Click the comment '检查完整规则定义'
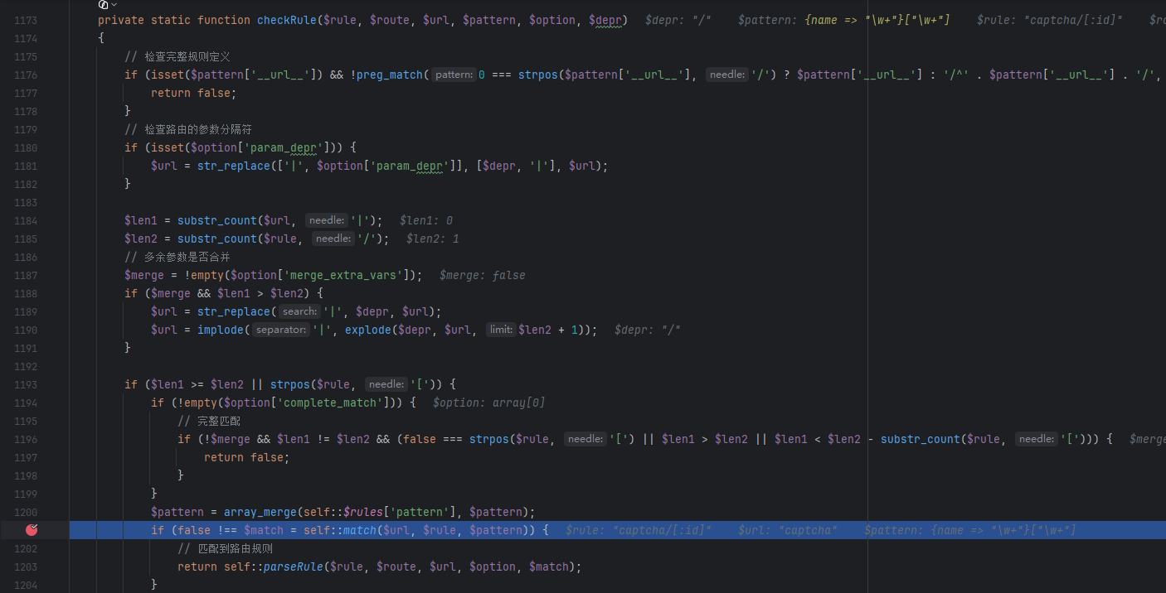The height and width of the screenshot is (593, 1166). (177, 56)
